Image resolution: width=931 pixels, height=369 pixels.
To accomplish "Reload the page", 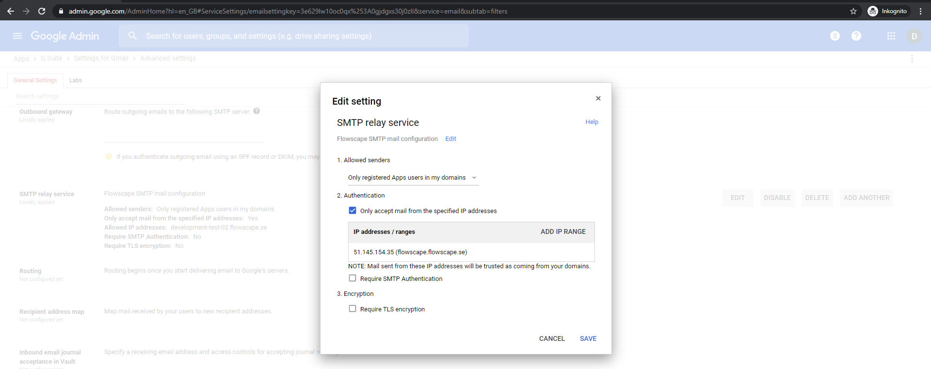I will 42,11.
